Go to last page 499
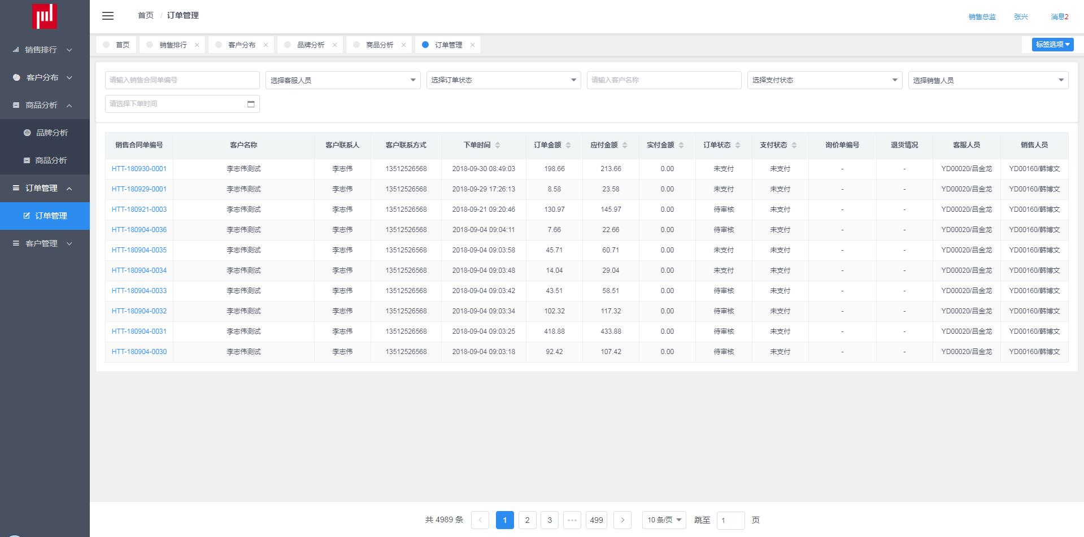This screenshot has width=1084, height=537. tap(597, 520)
